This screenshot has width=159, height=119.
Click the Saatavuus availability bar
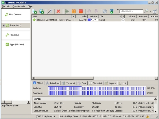point(97,93)
